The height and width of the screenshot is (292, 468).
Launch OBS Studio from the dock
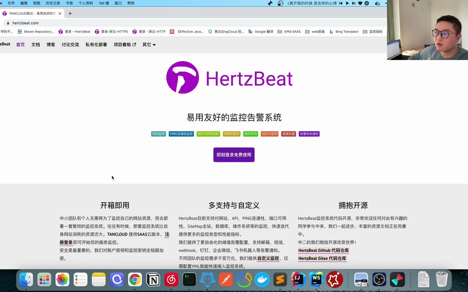pyautogui.click(x=379, y=280)
